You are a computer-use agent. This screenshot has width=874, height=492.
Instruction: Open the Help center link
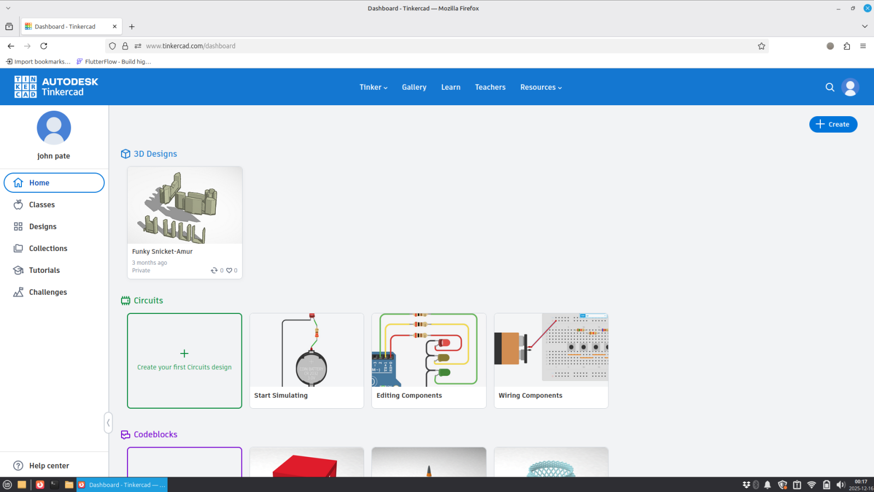[49, 466]
